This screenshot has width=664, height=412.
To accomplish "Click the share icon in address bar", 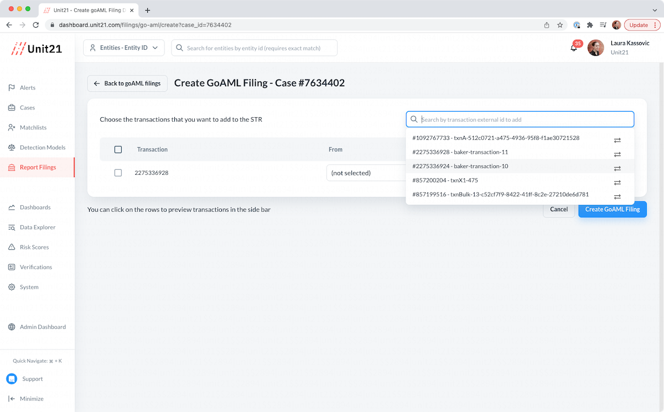I will pos(547,25).
